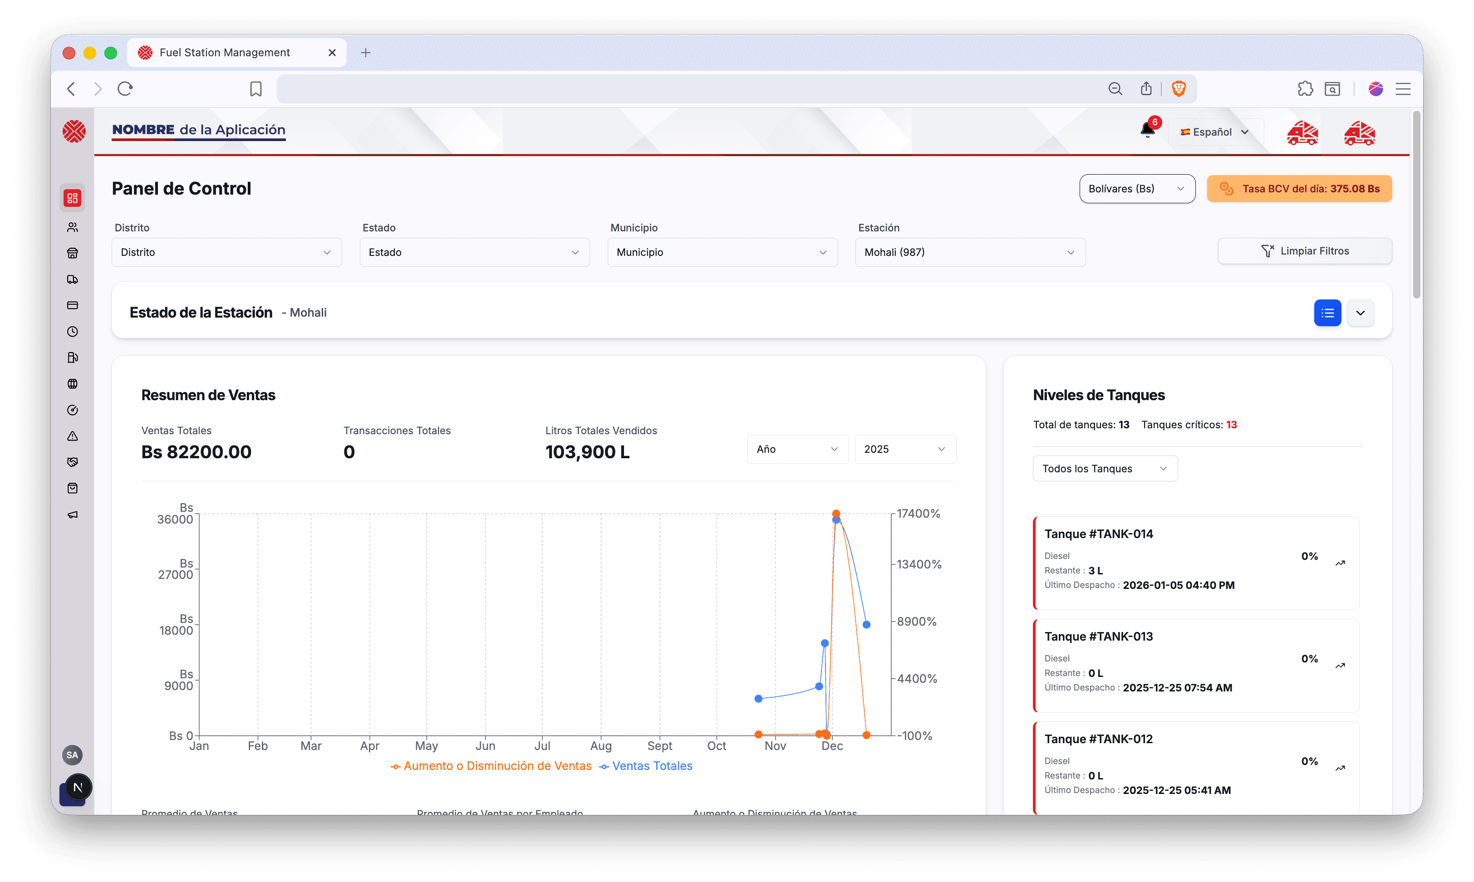The height and width of the screenshot is (882, 1474).
Task: Open the browser profile avatar icon
Action: point(1376,88)
